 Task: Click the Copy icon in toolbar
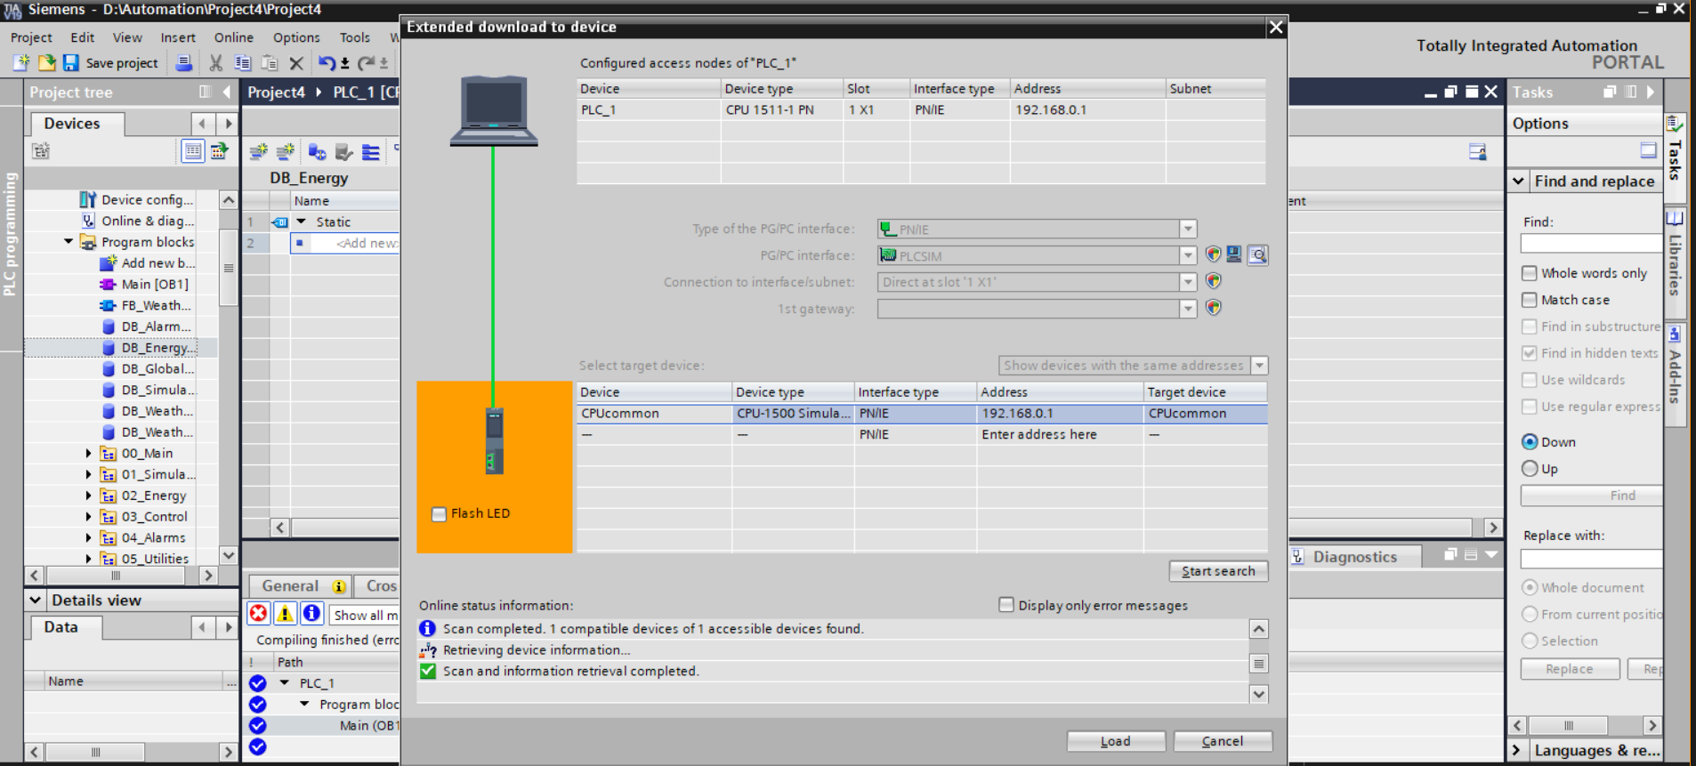click(x=242, y=62)
